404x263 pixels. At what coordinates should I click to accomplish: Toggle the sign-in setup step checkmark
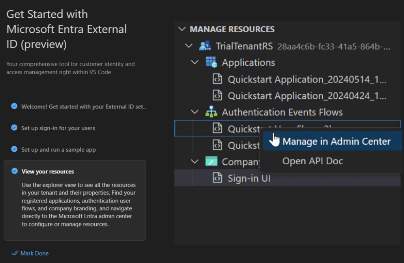click(14, 128)
